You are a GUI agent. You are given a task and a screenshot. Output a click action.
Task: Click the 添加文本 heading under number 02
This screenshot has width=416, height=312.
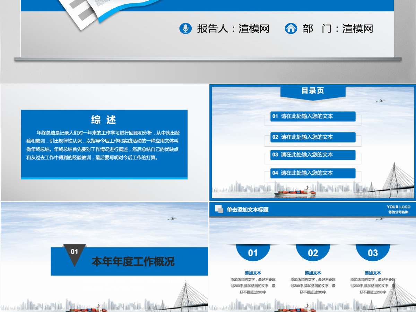coord(313,273)
